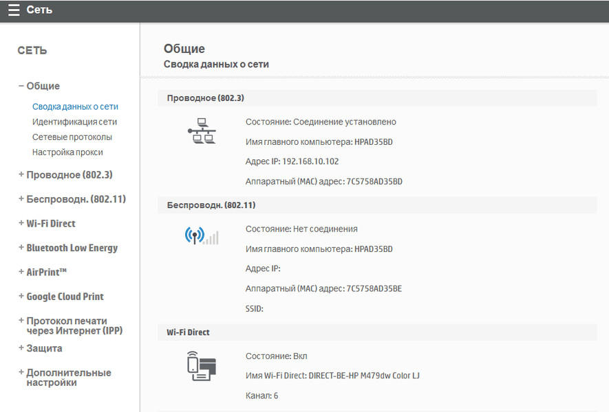Click Состояние: Соединение установлено text

321,122
